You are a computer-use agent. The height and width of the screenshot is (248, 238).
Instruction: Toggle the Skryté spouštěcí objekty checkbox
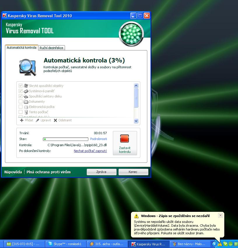pos(21,86)
